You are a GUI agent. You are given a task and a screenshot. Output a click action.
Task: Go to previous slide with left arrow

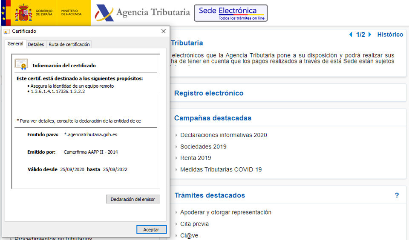(351, 35)
